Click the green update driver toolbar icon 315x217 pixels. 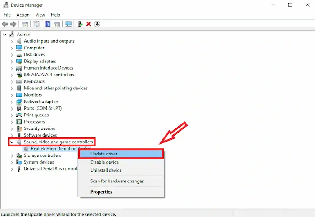click(x=80, y=24)
